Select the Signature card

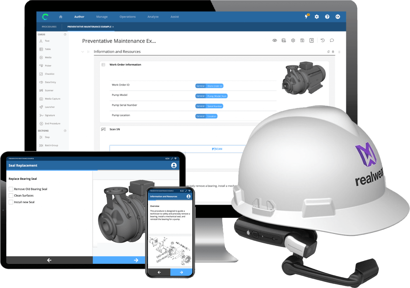47,115
